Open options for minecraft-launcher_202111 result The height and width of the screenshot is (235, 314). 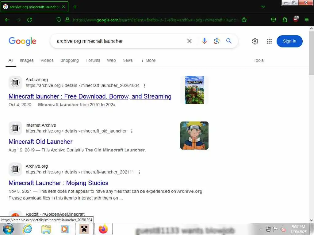tap(139, 172)
